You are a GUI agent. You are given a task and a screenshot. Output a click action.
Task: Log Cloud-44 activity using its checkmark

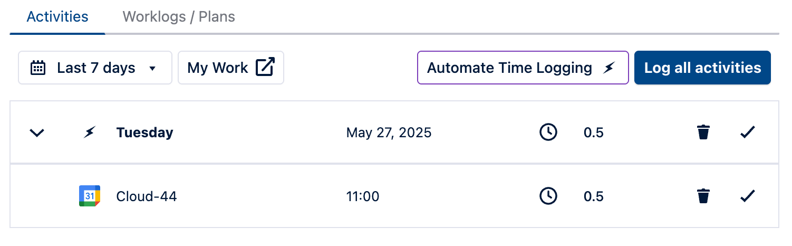(x=748, y=196)
